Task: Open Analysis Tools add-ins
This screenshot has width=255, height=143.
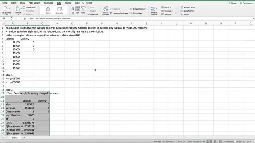Action: [x=188, y=8]
